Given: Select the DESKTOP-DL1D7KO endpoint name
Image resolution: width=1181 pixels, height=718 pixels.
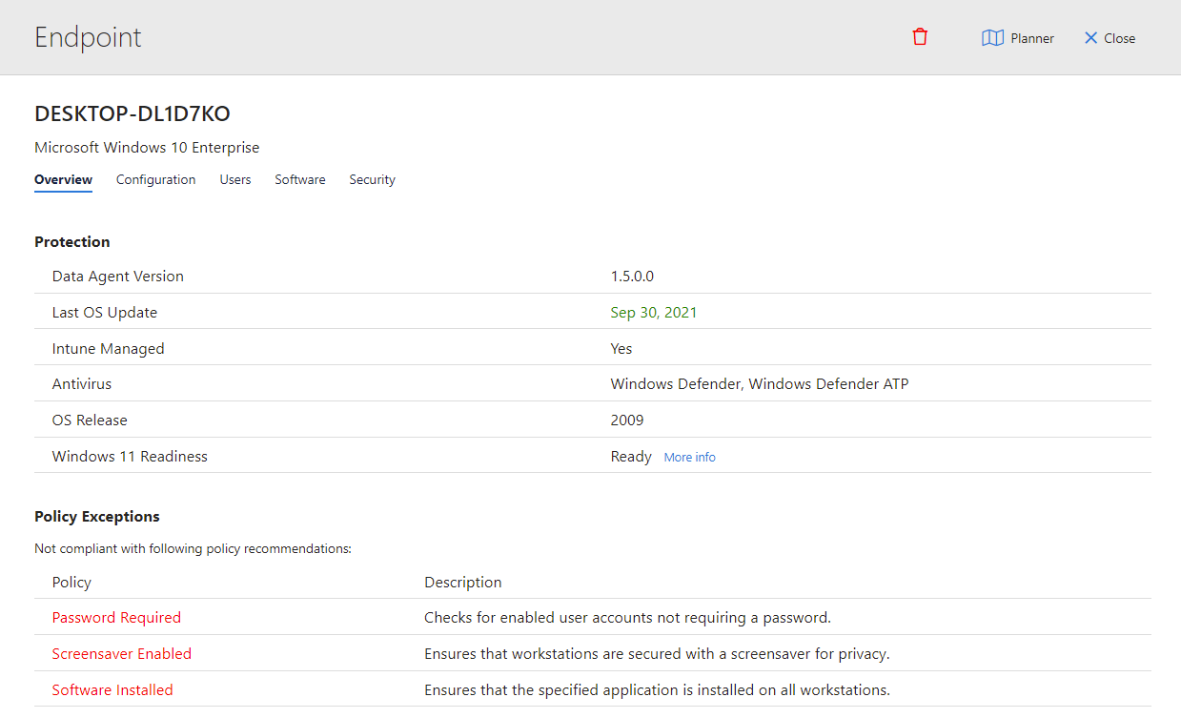Looking at the screenshot, I should click(132, 113).
